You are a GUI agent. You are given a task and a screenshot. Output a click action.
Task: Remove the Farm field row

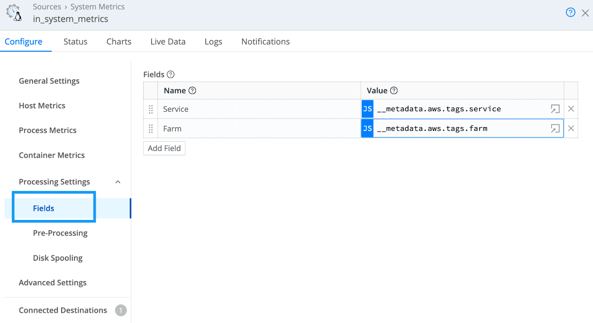coord(571,129)
